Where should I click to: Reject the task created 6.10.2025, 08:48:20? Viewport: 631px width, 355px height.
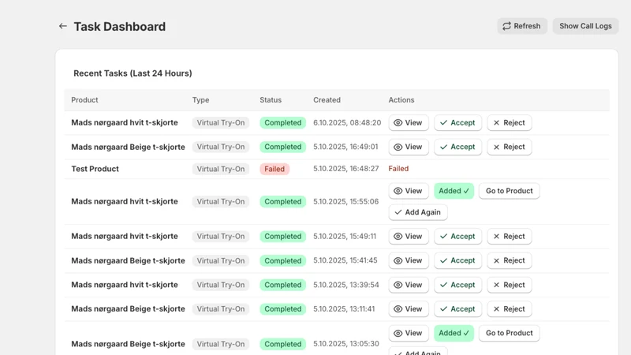point(509,123)
